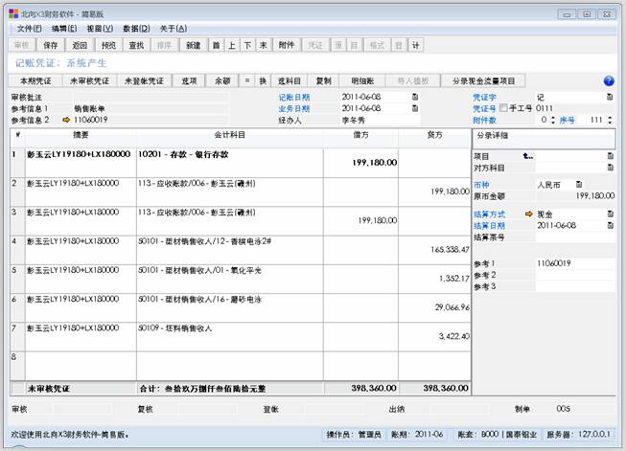
Task: Click the 明细账 button
Action: [x=362, y=81]
